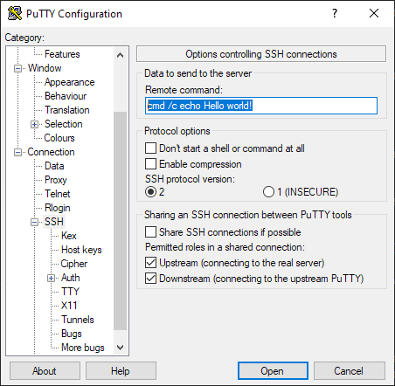Select SSH protocol version 2
Image resolution: width=395 pixels, height=386 pixels.
151,192
